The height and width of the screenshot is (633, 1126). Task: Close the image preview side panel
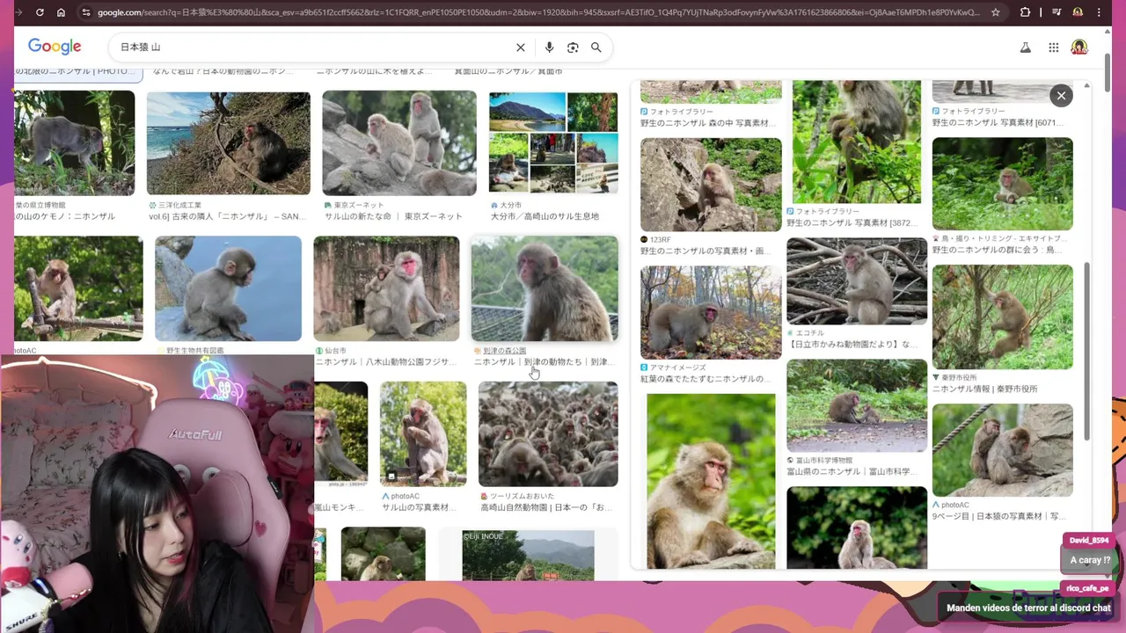click(1061, 95)
